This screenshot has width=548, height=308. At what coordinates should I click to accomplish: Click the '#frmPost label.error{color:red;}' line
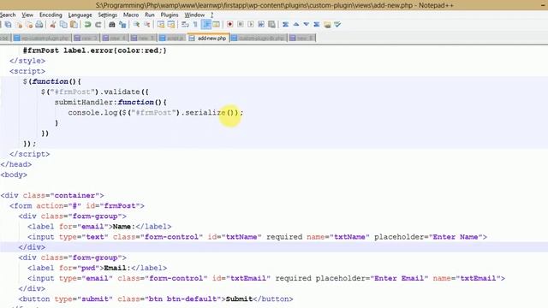pos(95,50)
